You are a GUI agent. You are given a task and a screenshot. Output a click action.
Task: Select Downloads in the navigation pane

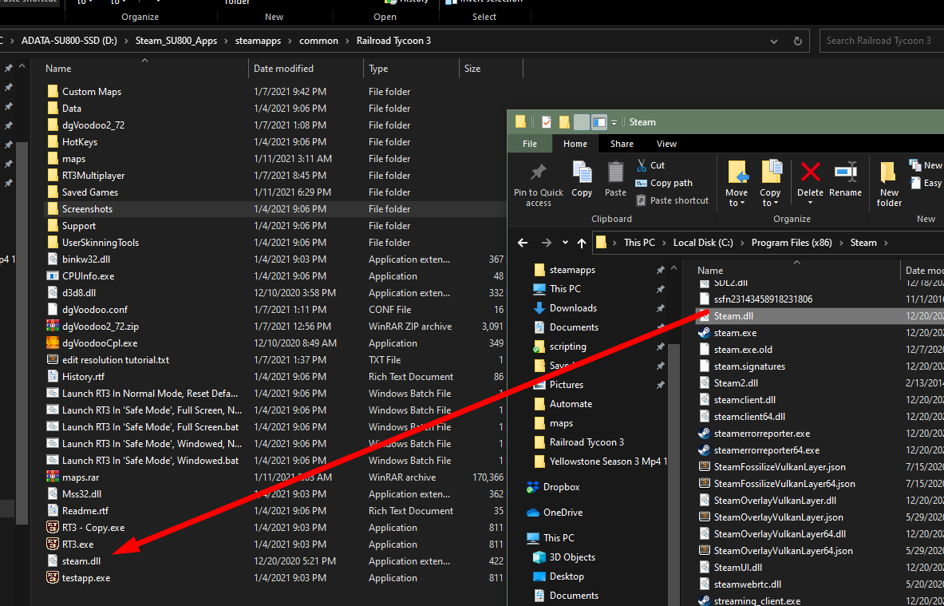coord(573,308)
